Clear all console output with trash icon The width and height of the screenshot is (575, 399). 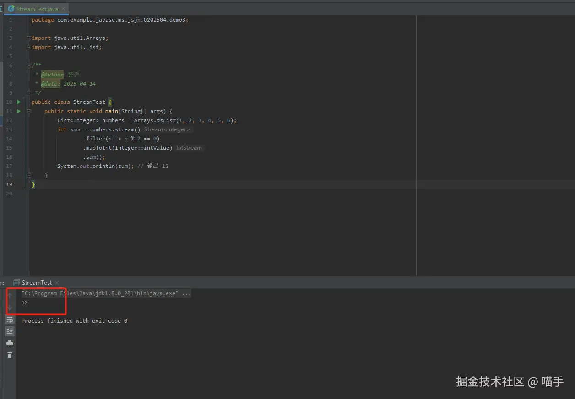10,355
